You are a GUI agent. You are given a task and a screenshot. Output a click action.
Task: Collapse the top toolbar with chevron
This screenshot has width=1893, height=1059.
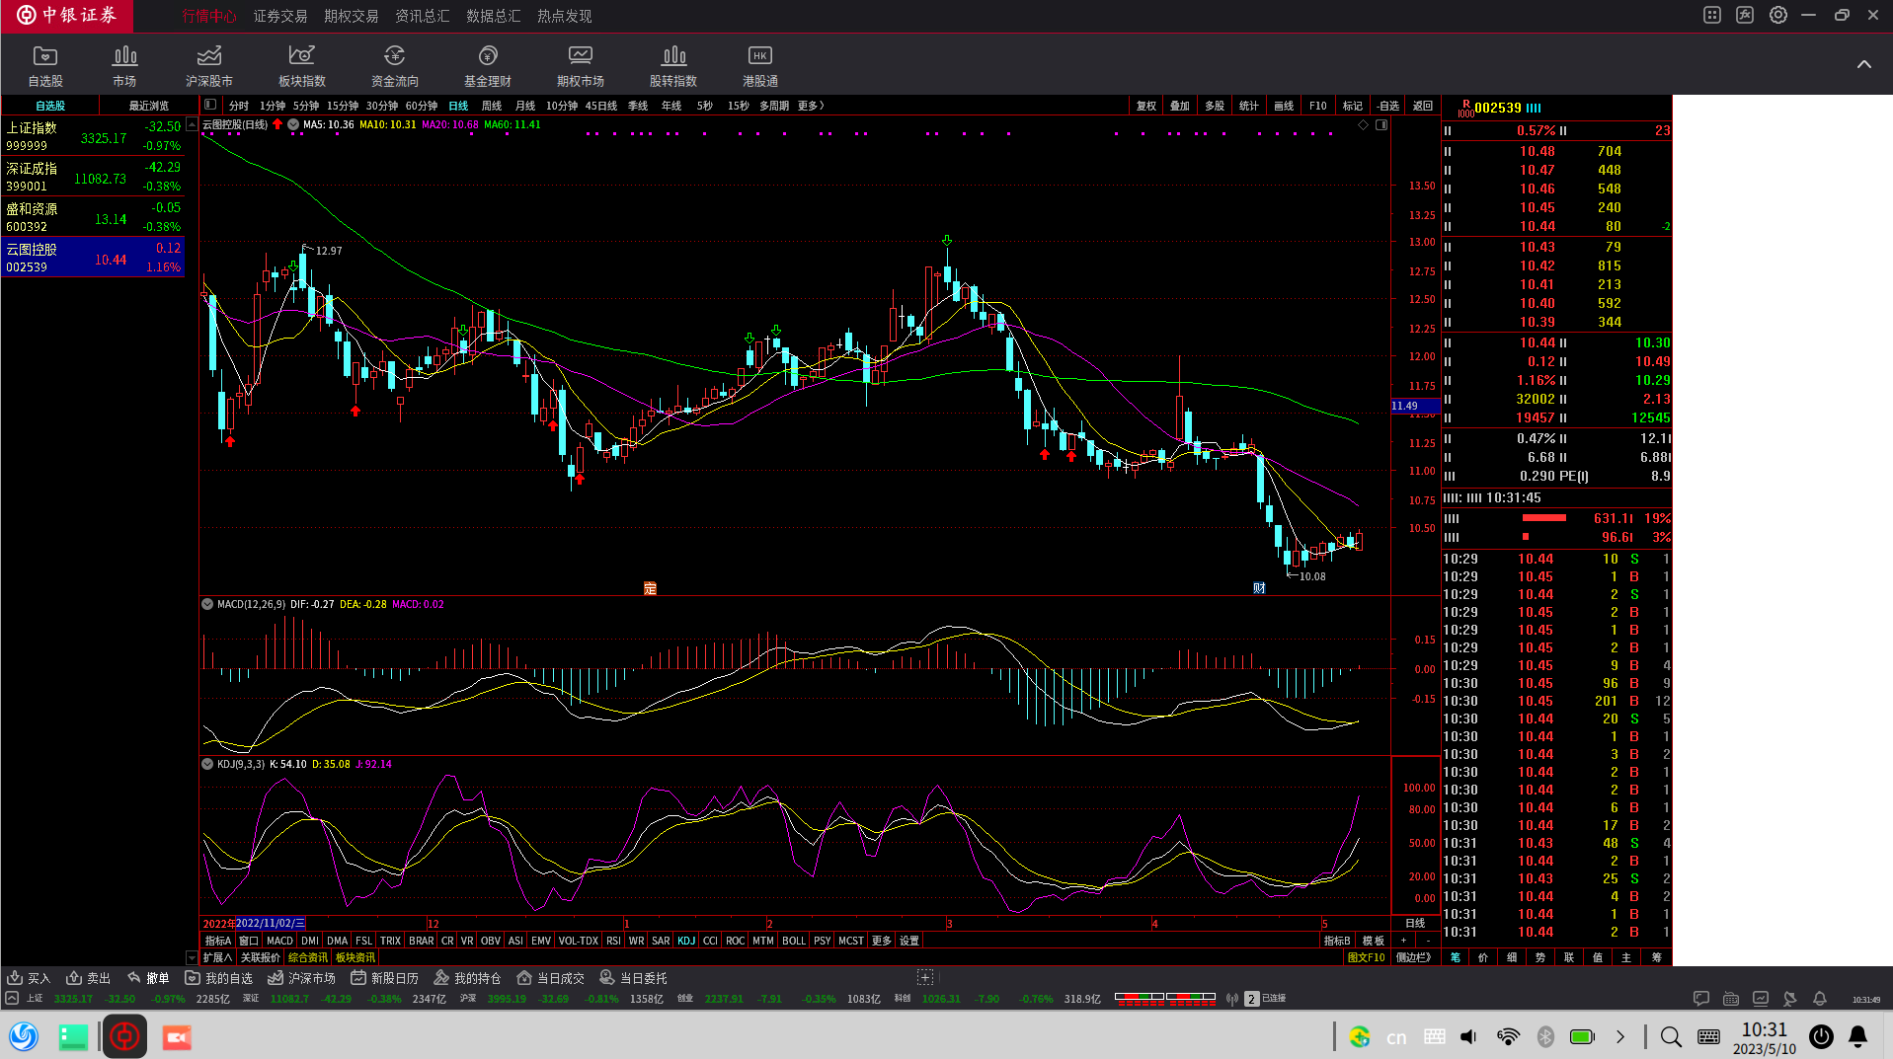[x=1863, y=65]
